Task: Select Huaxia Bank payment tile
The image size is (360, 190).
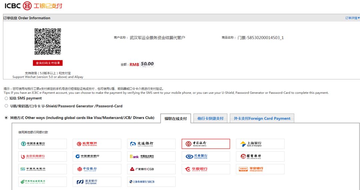Action: (206, 169)
